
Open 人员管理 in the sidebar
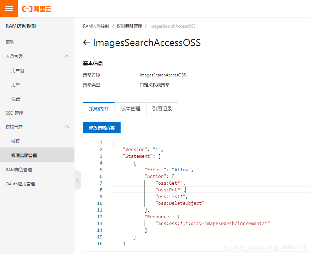(14, 56)
